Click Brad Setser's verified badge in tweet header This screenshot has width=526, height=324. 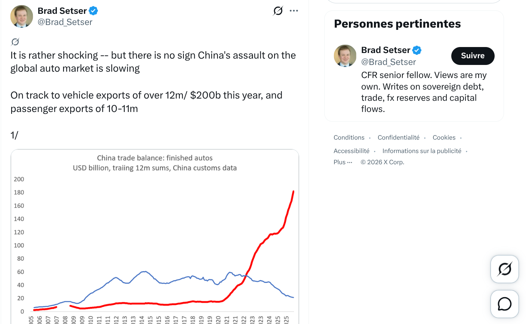point(93,11)
